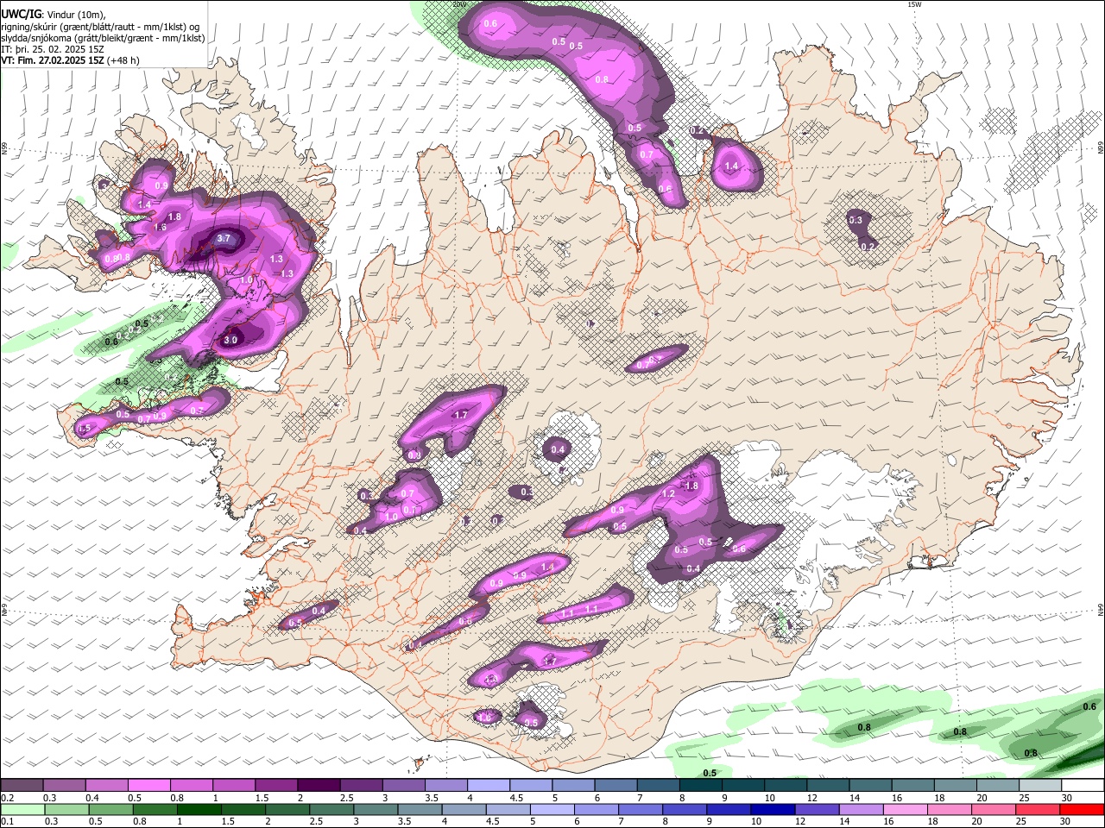
Task: Click the VT valid time line
Action: point(70,60)
